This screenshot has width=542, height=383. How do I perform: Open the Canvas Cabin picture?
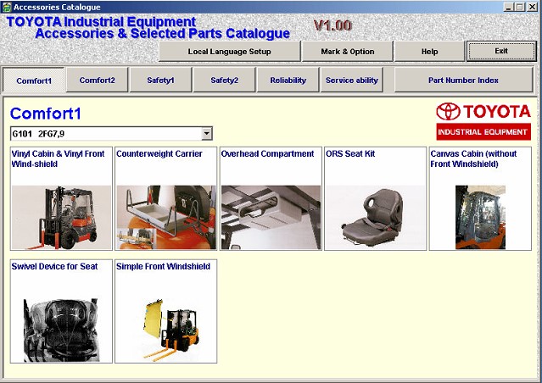click(480, 217)
